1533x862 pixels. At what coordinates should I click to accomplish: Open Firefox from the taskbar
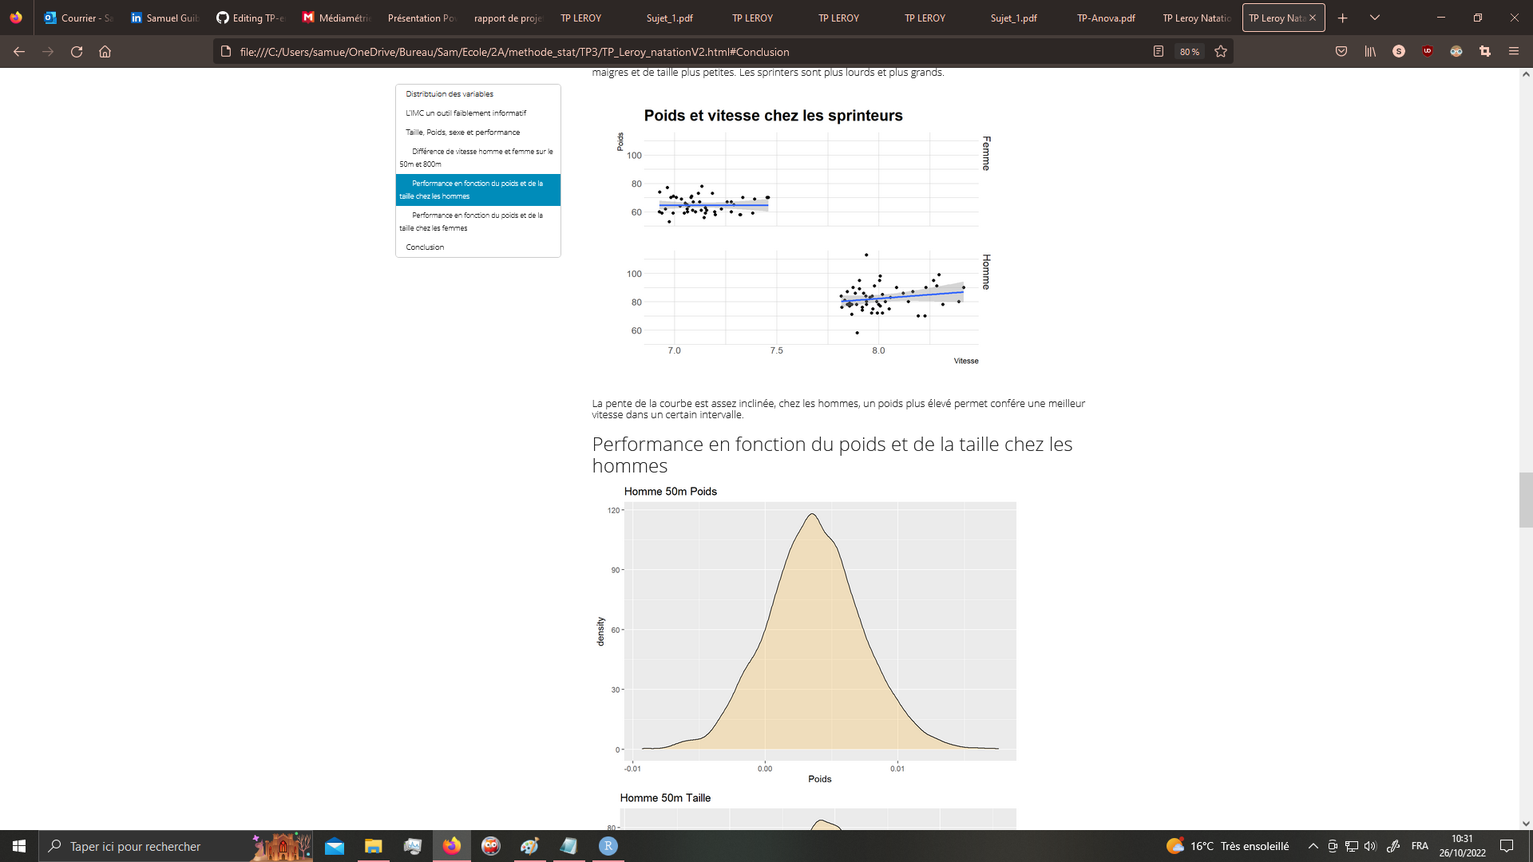tap(452, 846)
